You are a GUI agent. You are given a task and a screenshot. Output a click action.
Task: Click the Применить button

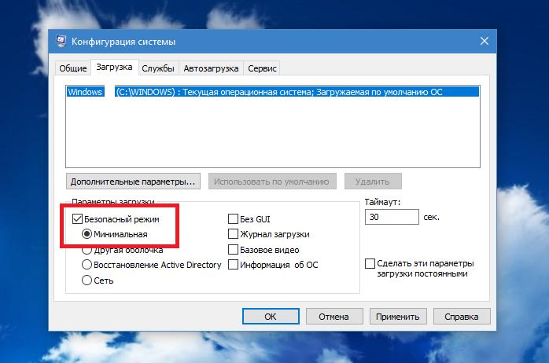(398, 317)
